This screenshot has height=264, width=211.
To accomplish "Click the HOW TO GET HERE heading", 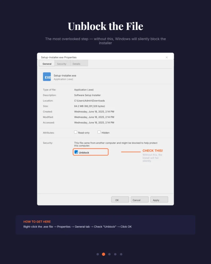I will [37, 221].
